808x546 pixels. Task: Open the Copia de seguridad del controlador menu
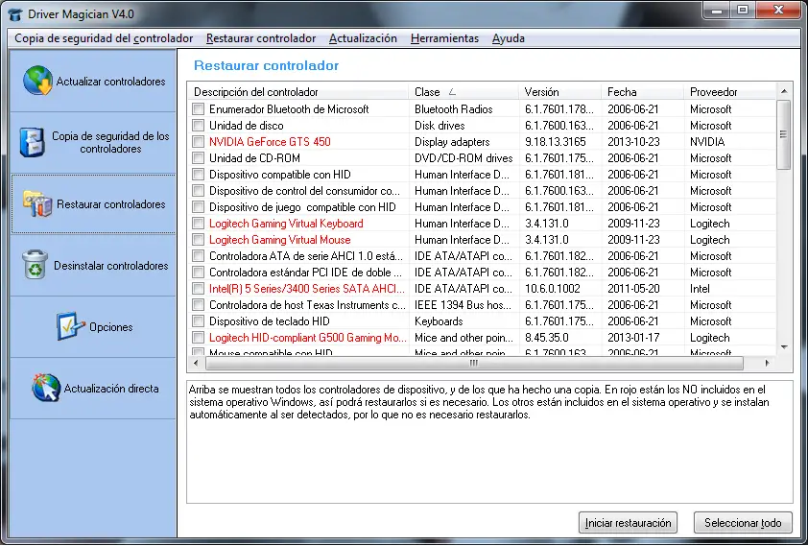click(x=104, y=38)
